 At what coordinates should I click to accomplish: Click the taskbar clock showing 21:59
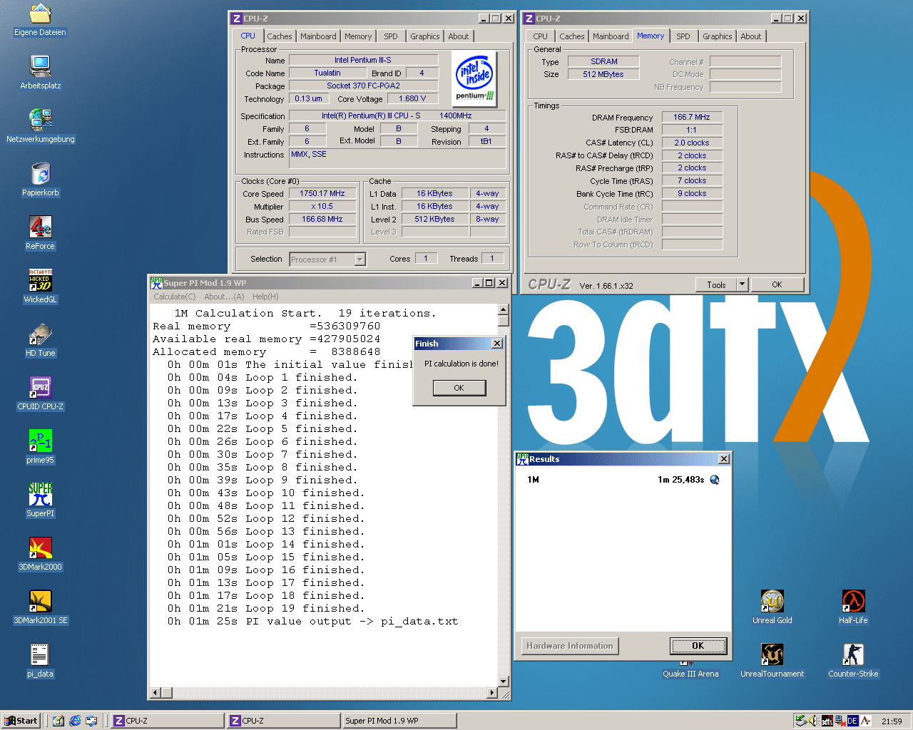click(x=892, y=721)
